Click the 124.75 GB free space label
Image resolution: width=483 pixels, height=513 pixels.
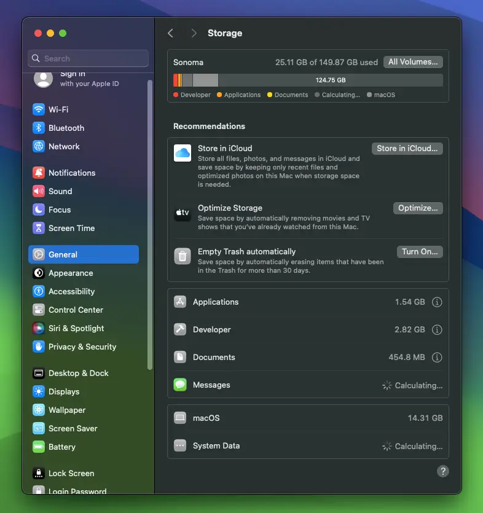click(331, 80)
